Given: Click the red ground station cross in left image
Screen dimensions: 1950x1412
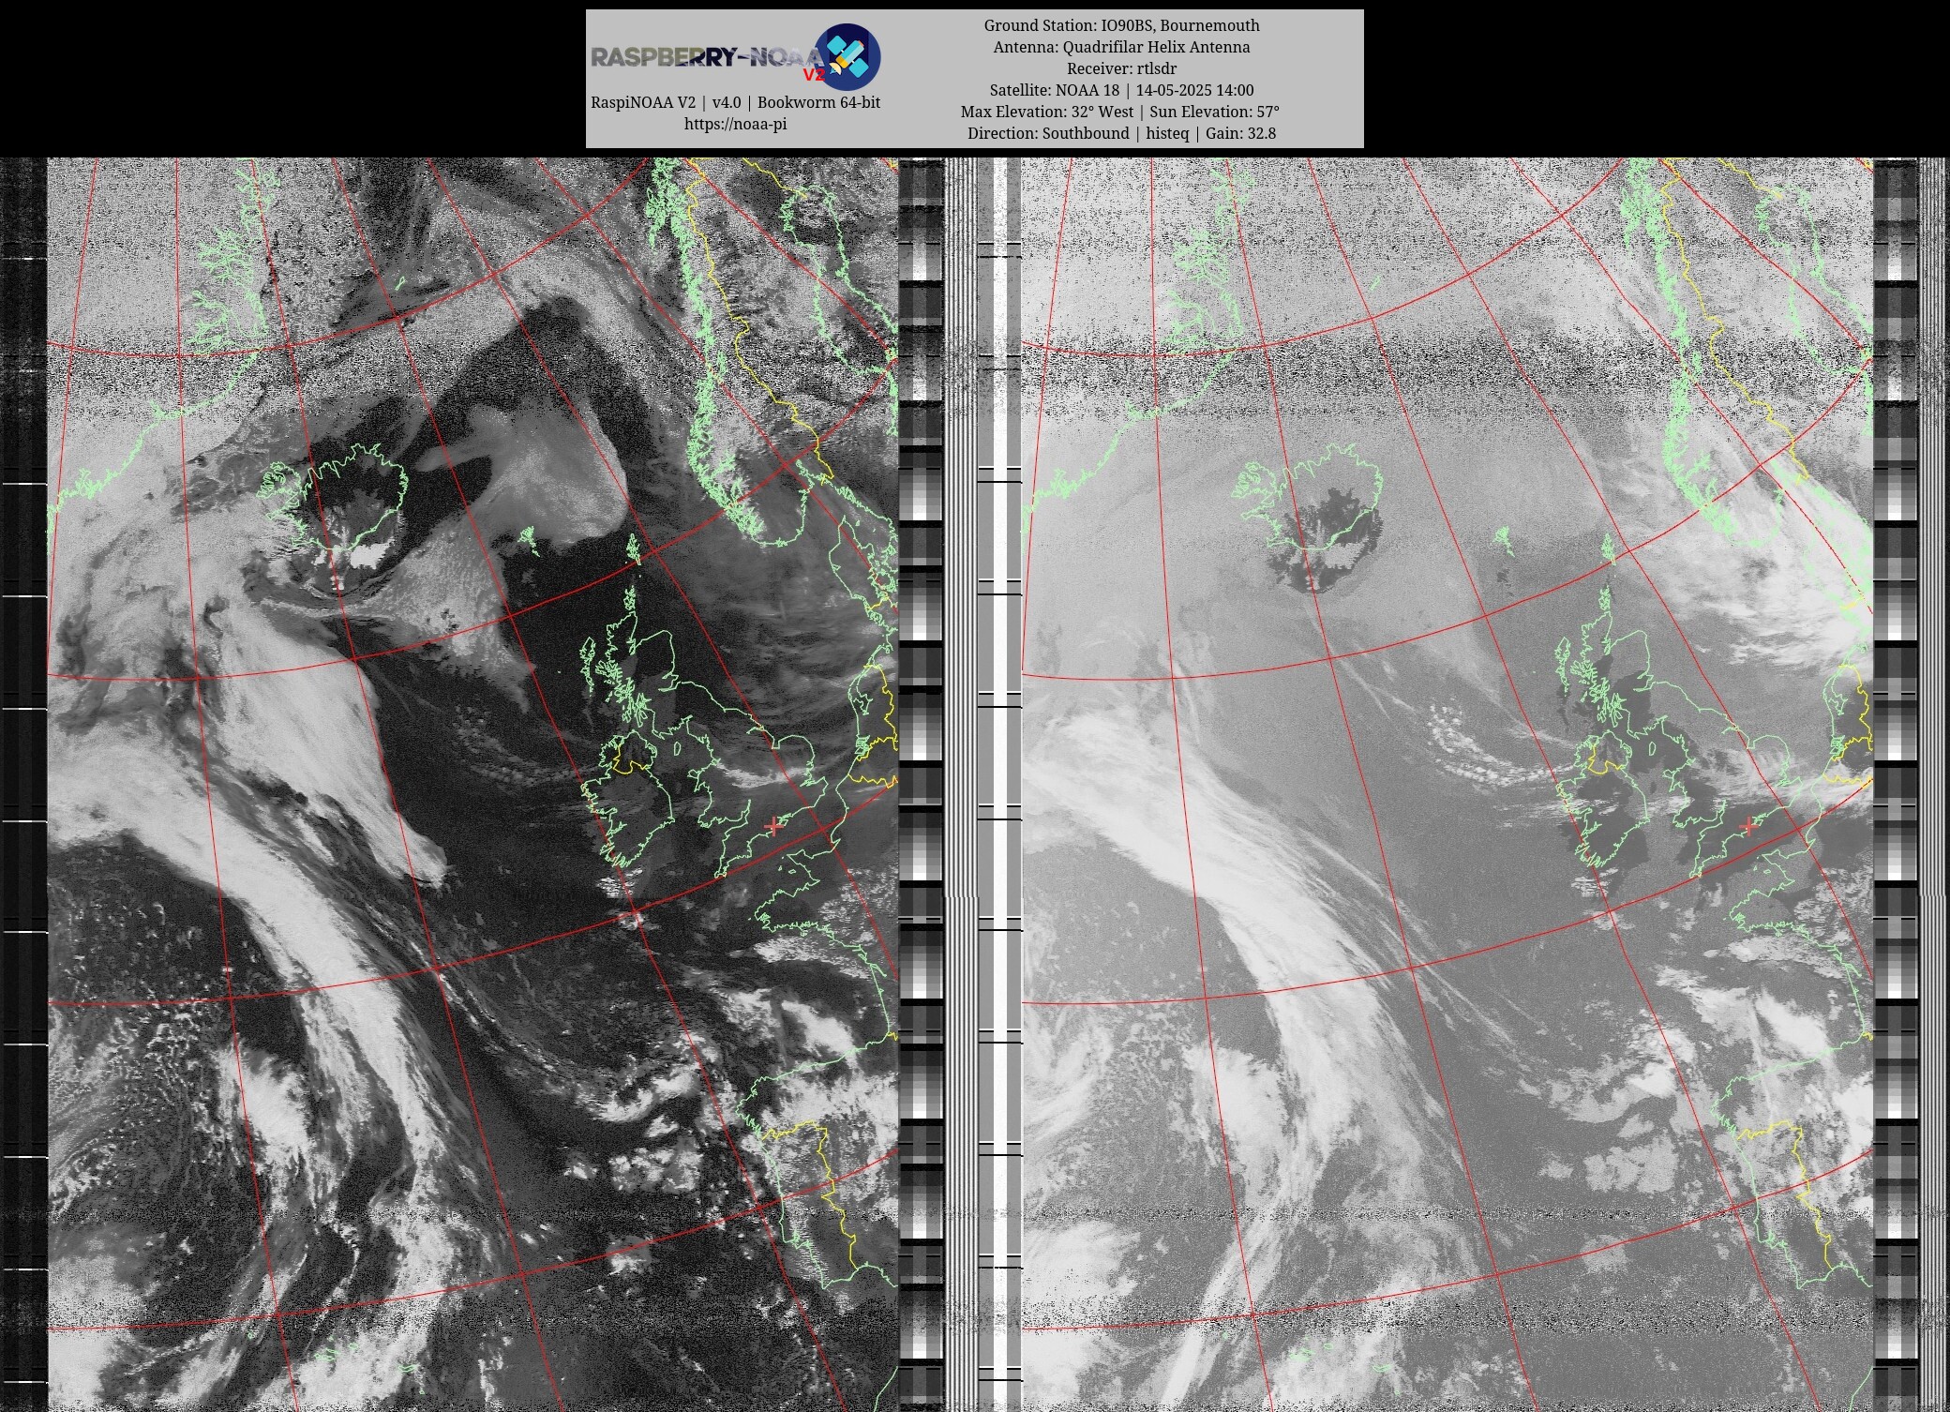Looking at the screenshot, I should pyautogui.click(x=773, y=825).
